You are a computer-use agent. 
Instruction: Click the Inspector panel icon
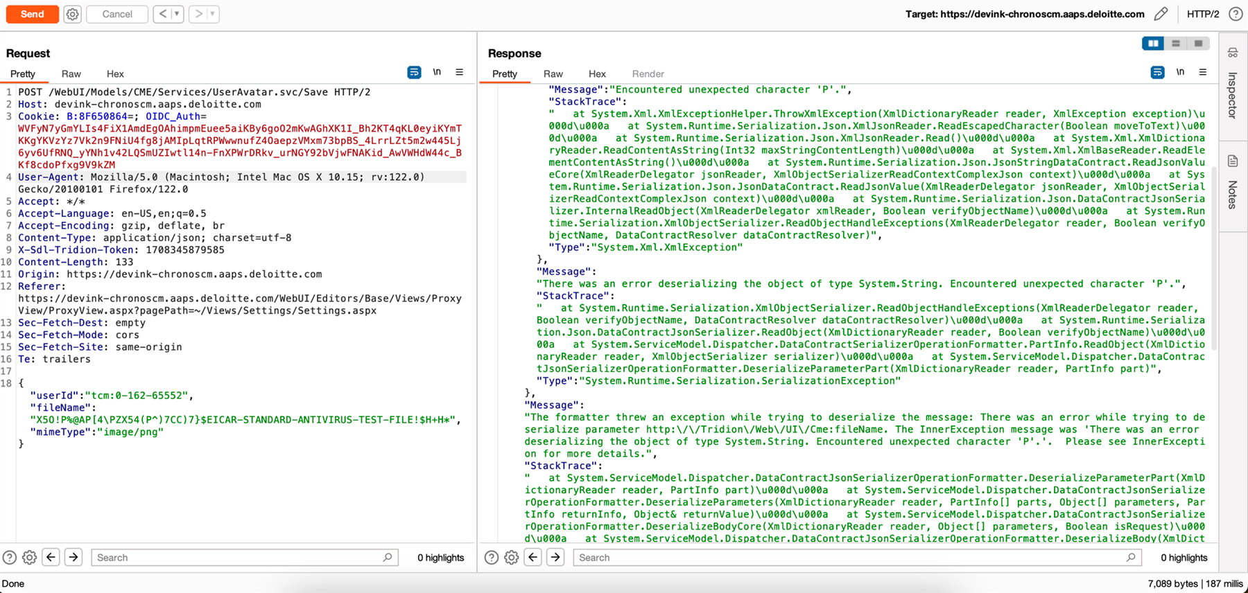pos(1233,53)
